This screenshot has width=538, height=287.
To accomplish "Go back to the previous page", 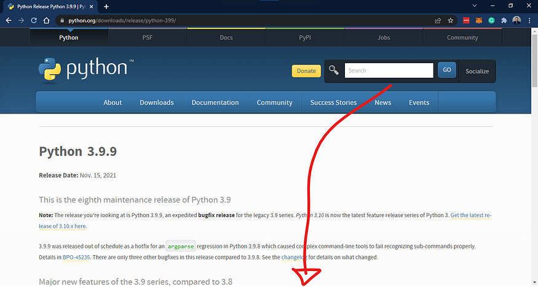I will (x=9, y=20).
